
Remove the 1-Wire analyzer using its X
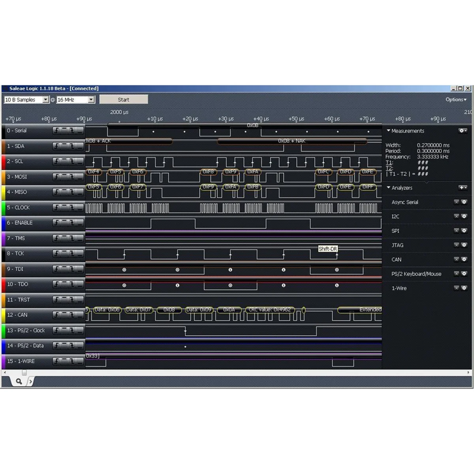tap(457, 288)
